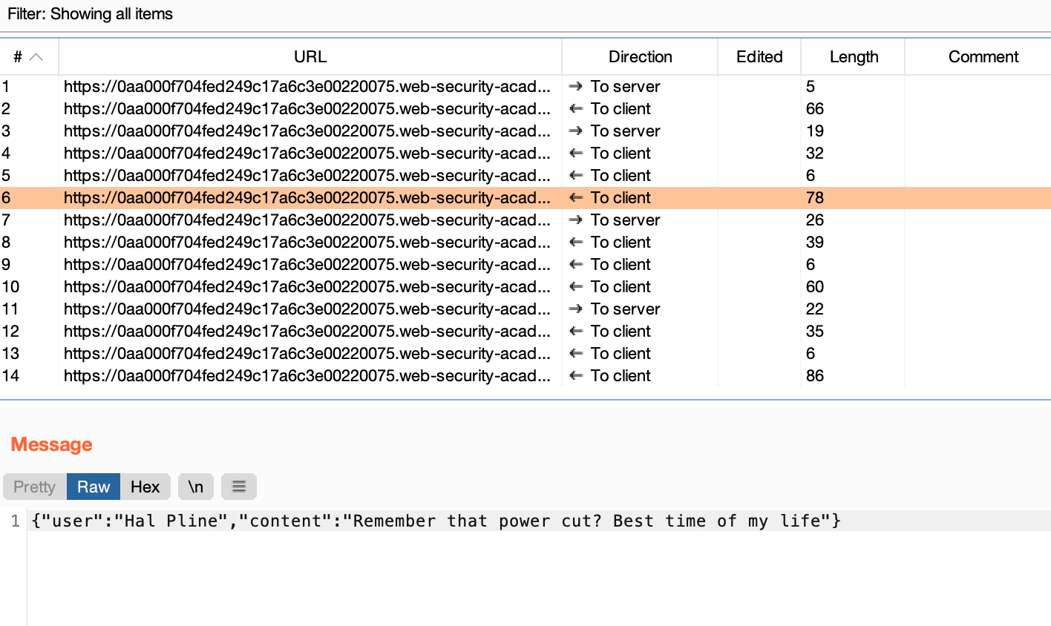Image resolution: width=1051 pixels, height=626 pixels.
Task: Sort by the Comment column header
Action: coord(978,57)
